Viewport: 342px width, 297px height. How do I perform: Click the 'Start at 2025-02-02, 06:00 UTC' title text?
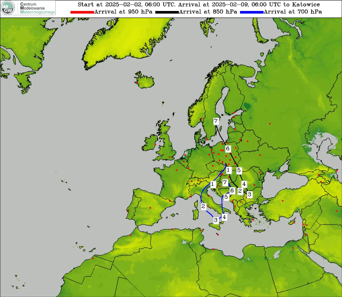126,4
